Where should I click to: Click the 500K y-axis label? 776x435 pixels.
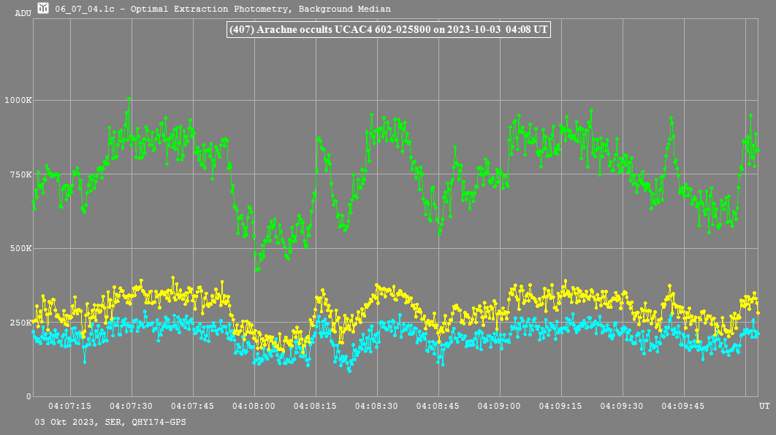pos(19,248)
